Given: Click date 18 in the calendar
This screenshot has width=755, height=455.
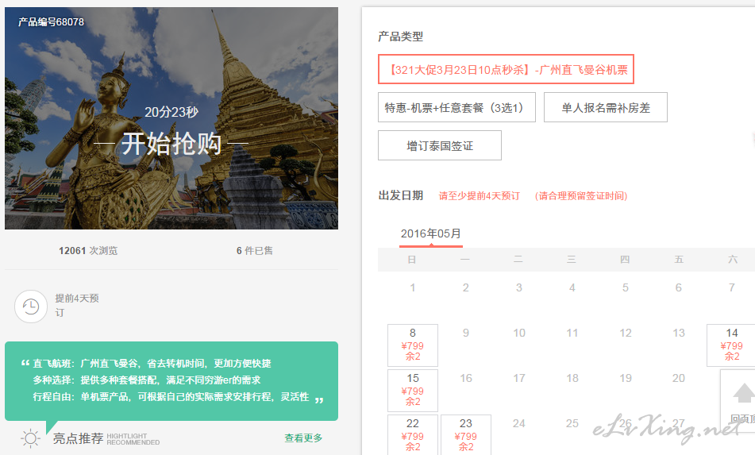Looking at the screenshot, I should point(572,378).
